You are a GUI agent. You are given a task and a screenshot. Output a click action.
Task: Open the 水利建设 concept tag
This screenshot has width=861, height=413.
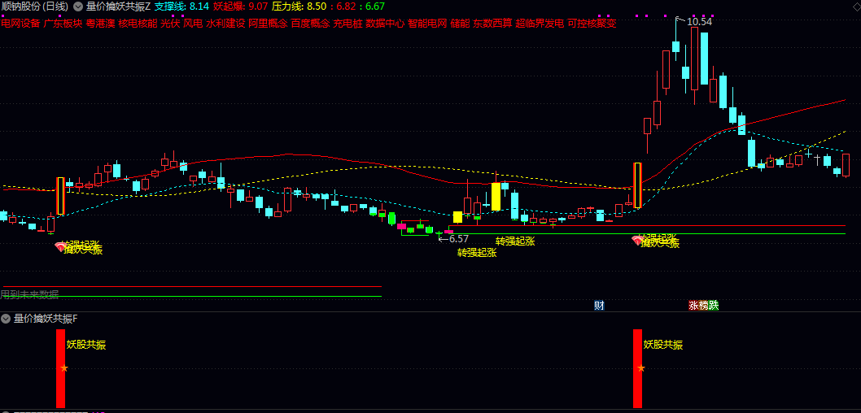pos(225,23)
